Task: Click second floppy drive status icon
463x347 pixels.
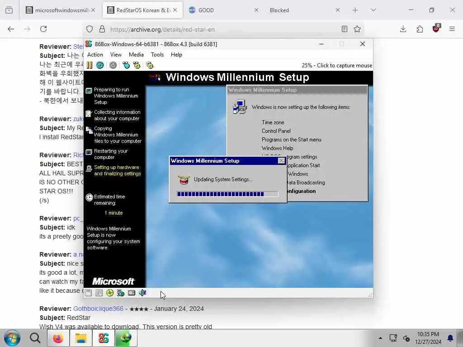Action: (99, 293)
